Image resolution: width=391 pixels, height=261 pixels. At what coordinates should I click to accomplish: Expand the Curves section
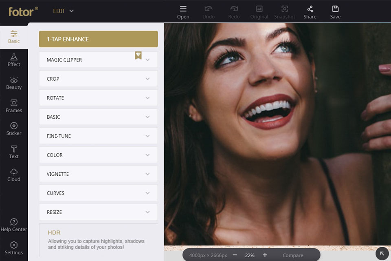pyautogui.click(x=98, y=193)
